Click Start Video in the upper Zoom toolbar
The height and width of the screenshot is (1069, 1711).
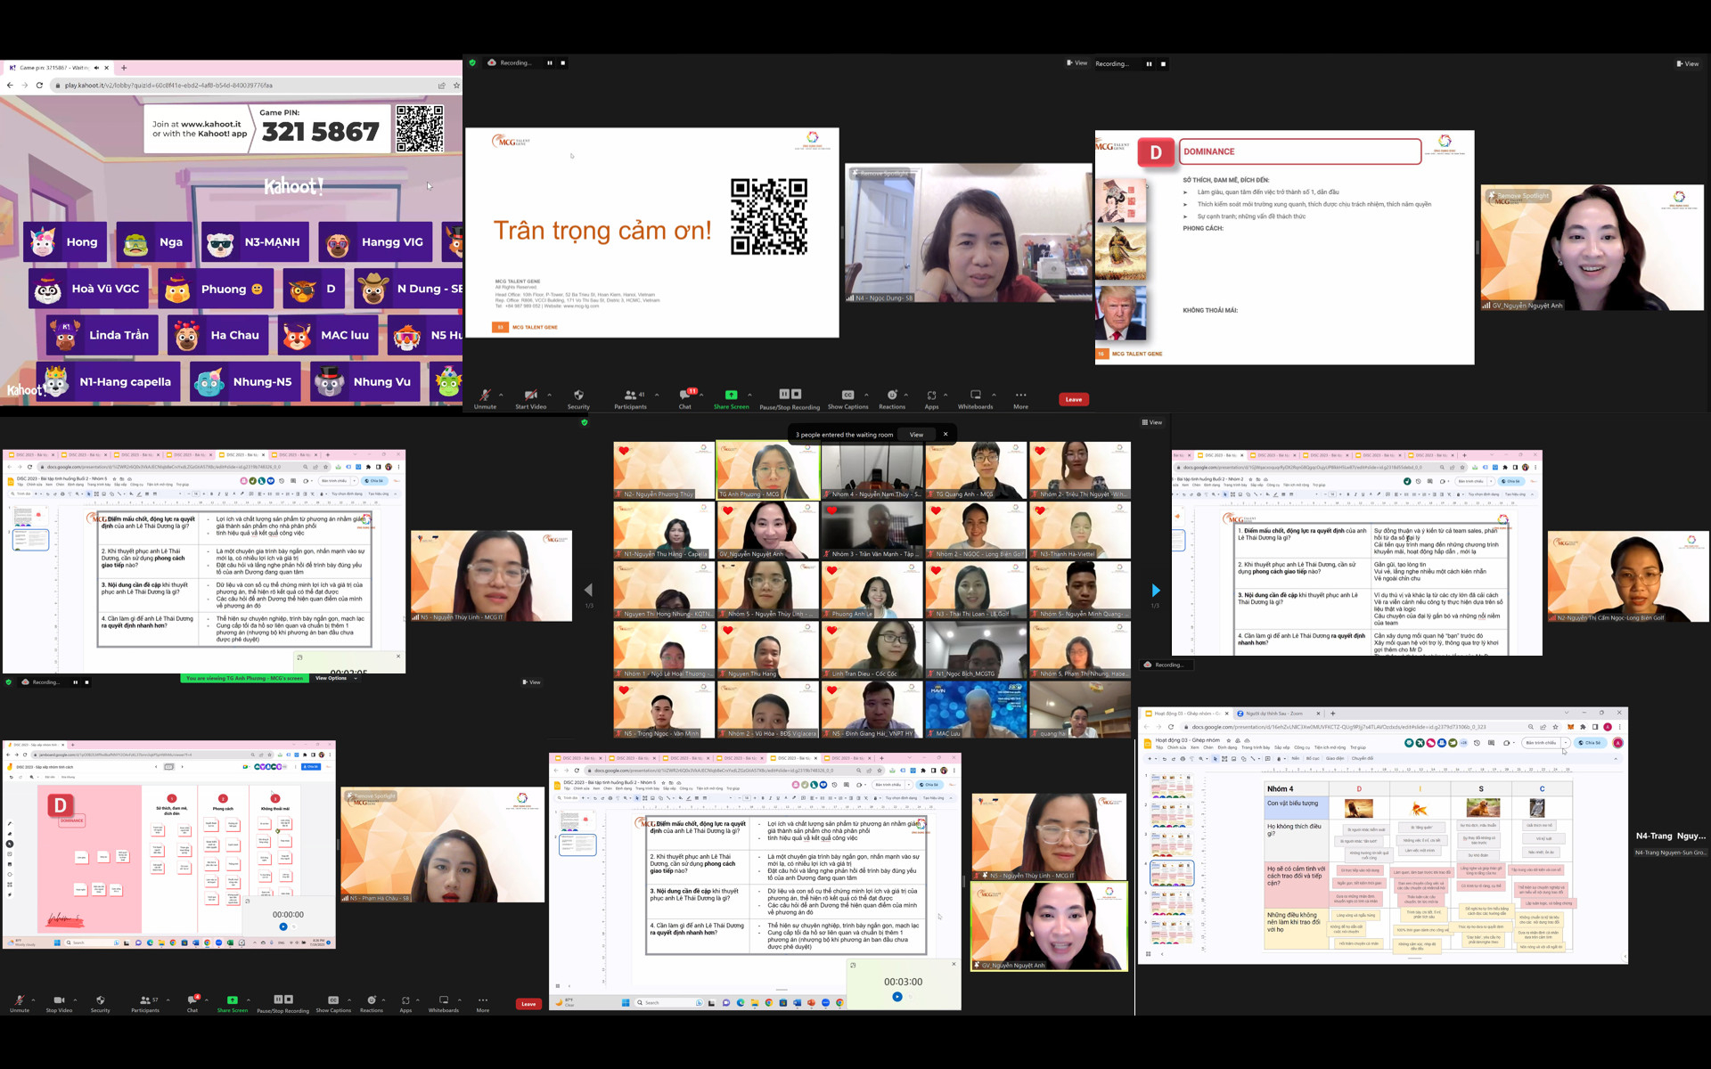tap(531, 398)
